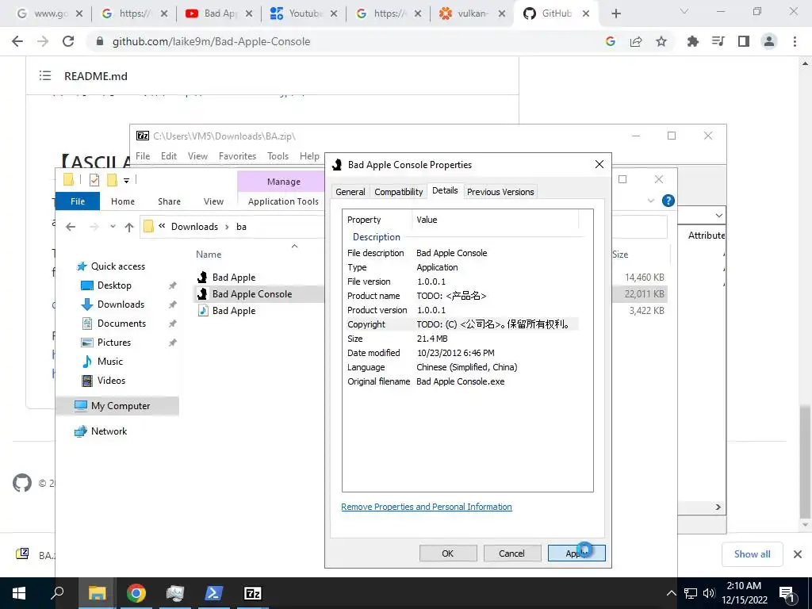Share this page icon in address bar
Image resolution: width=812 pixels, height=609 pixels.
click(636, 41)
